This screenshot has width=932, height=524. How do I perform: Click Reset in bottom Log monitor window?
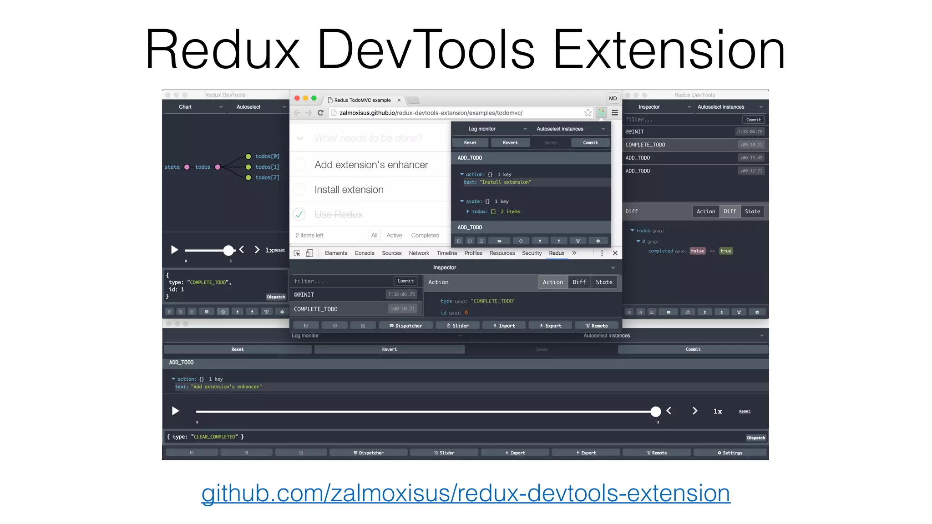pos(238,349)
